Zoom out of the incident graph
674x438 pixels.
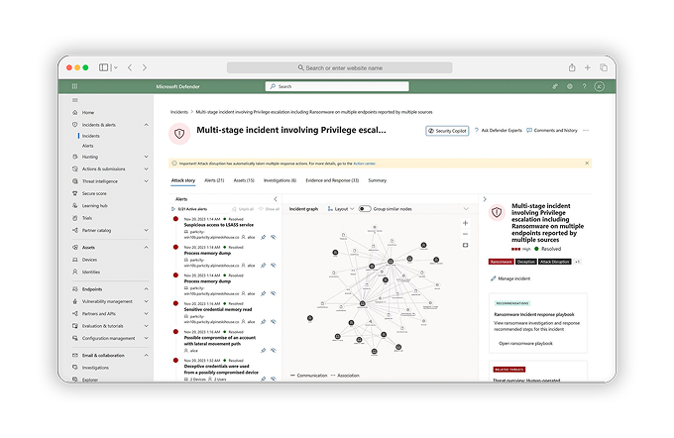point(466,232)
